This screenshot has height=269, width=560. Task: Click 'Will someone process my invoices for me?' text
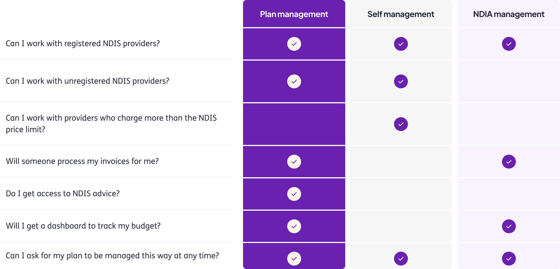[x=82, y=161]
